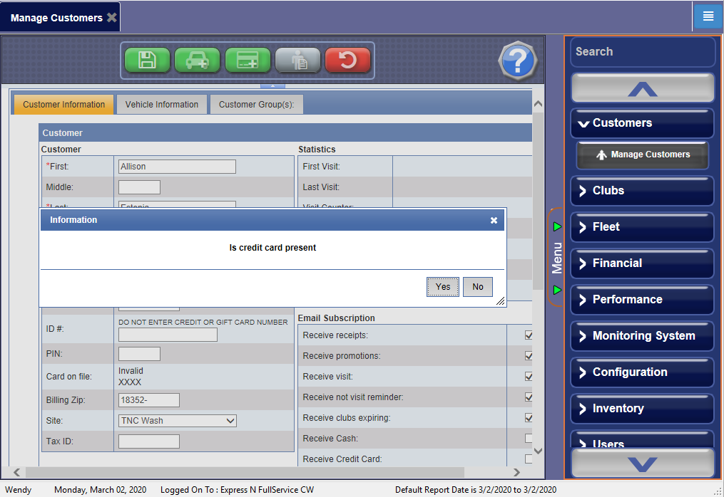Screen dimensions: 724x497
Task: Collapse the Customers menu section
Action: pyautogui.click(x=642, y=123)
